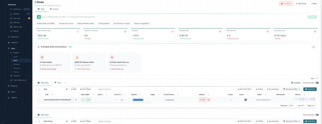
Task: Click the AI Assist button
Action: coord(286,3)
